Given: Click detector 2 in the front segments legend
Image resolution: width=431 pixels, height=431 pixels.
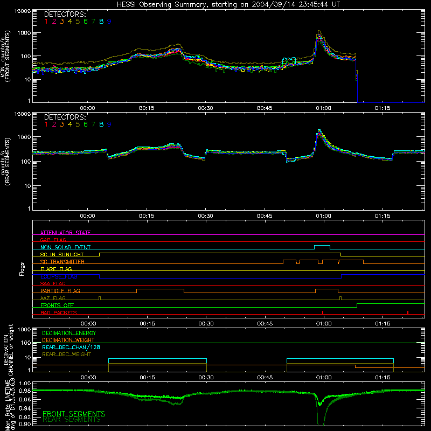Looking at the screenshot, I should 54,22.
